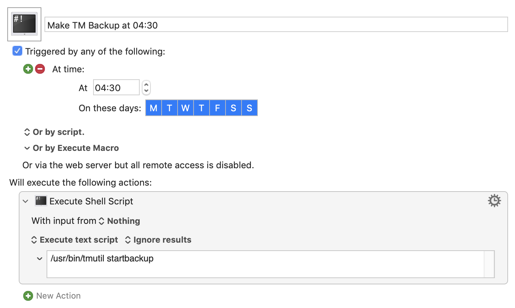Image resolution: width=515 pixels, height=308 pixels.
Task: Toggle Wednesday in the days selector
Action: pyautogui.click(x=185, y=108)
